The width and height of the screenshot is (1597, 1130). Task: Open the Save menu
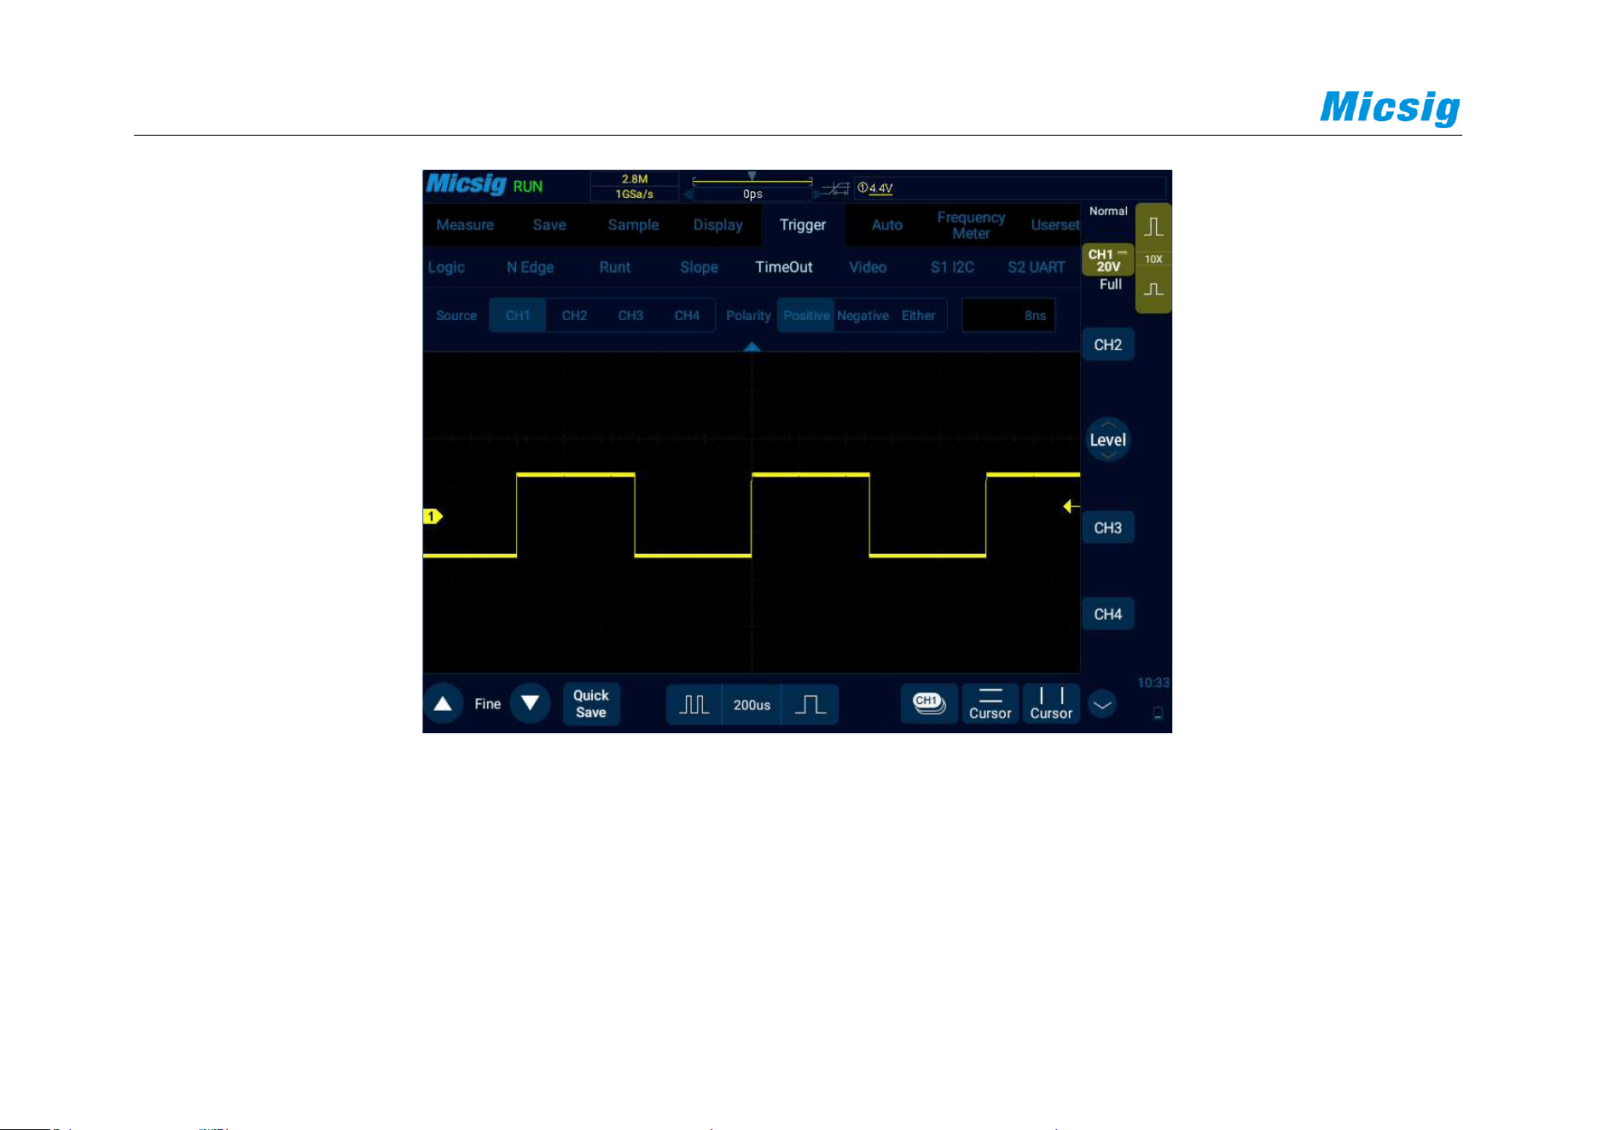coord(549,225)
